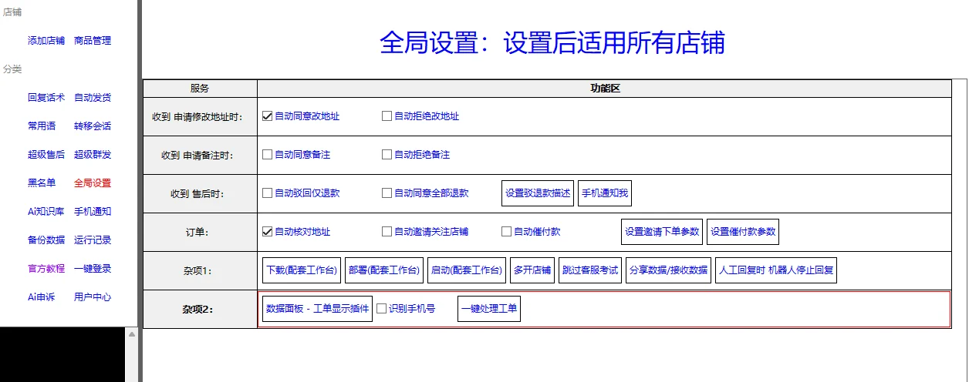The image size is (969, 382).
Task: Open 运行记录 page
Action: (93, 240)
